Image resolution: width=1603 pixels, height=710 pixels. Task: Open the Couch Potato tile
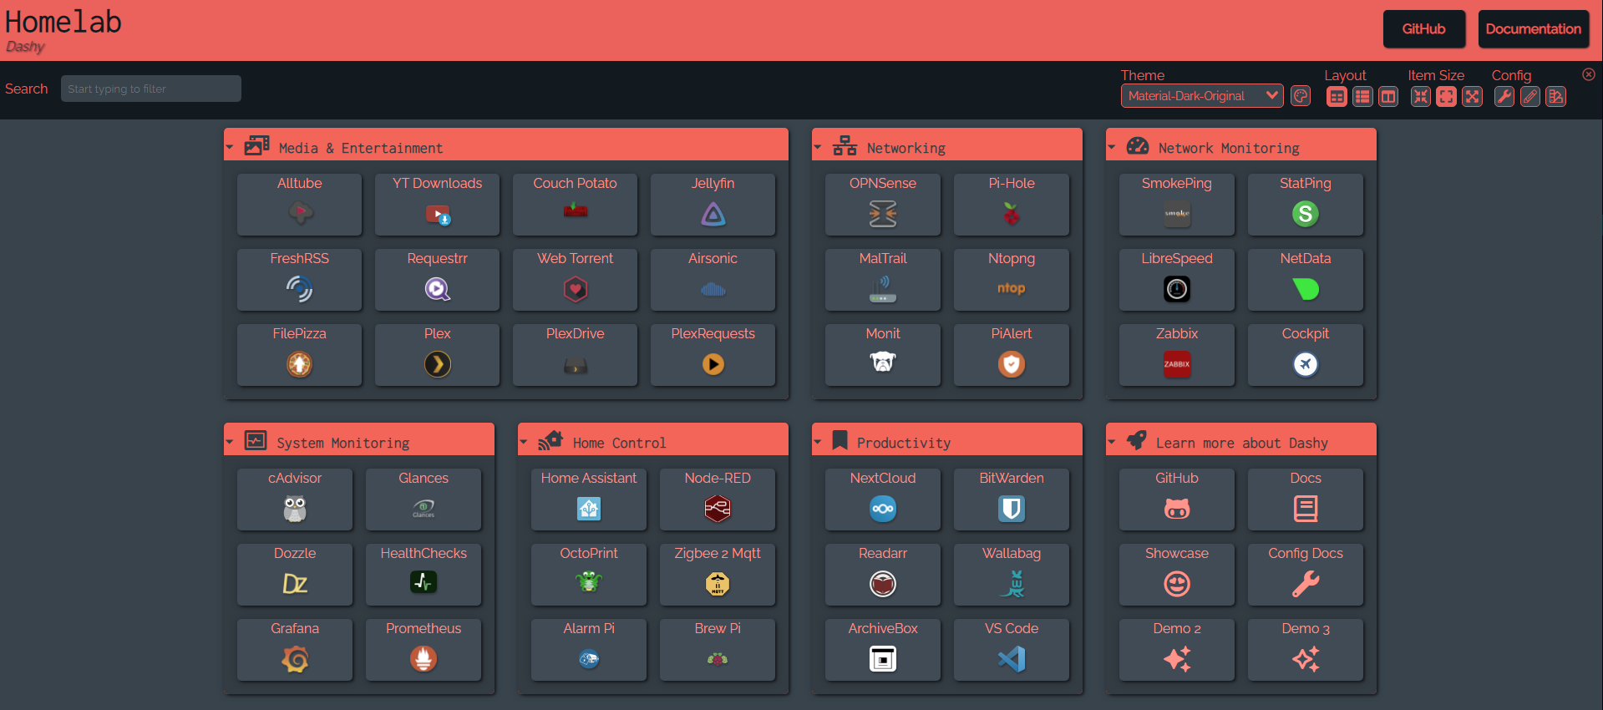point(575,204)
